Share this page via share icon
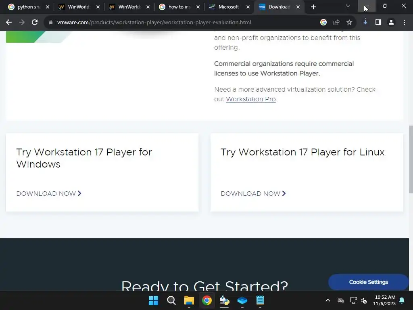The width and height of the screenshot is (413, 310). (336, 23)
